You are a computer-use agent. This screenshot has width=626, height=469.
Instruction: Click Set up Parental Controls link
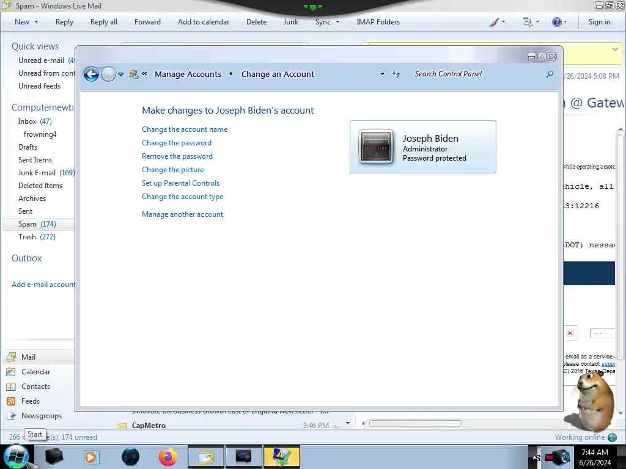pyautogui.click(x=180, y=183)
